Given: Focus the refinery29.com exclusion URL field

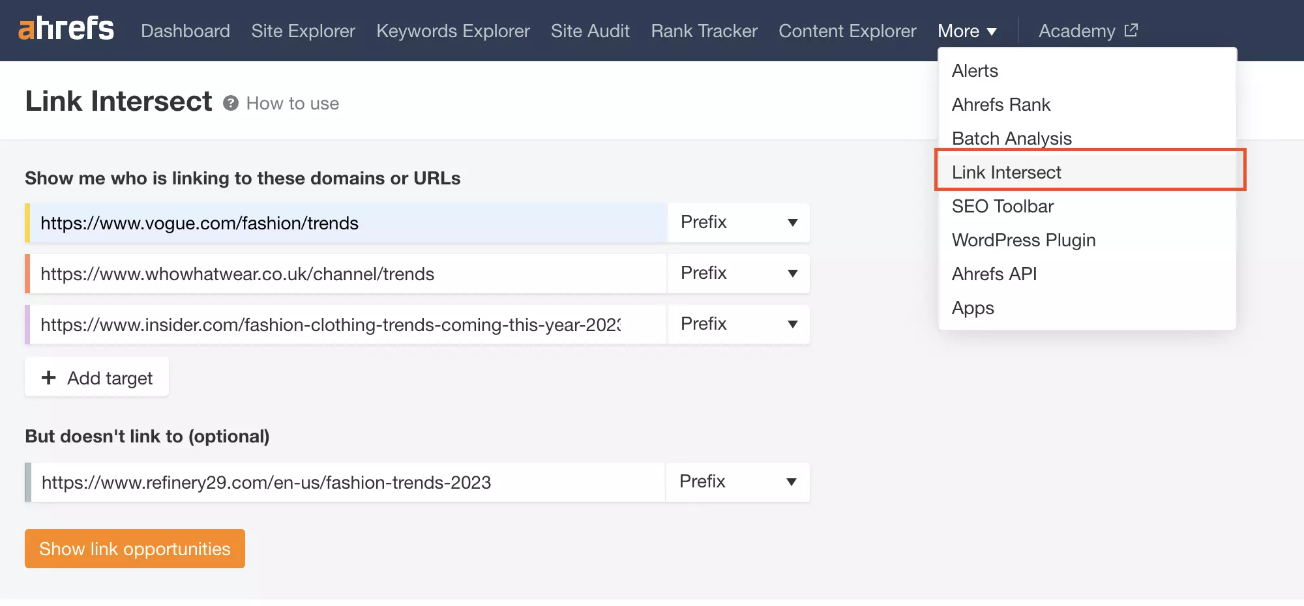Looking at the screenshot, I should coord(348,482).
